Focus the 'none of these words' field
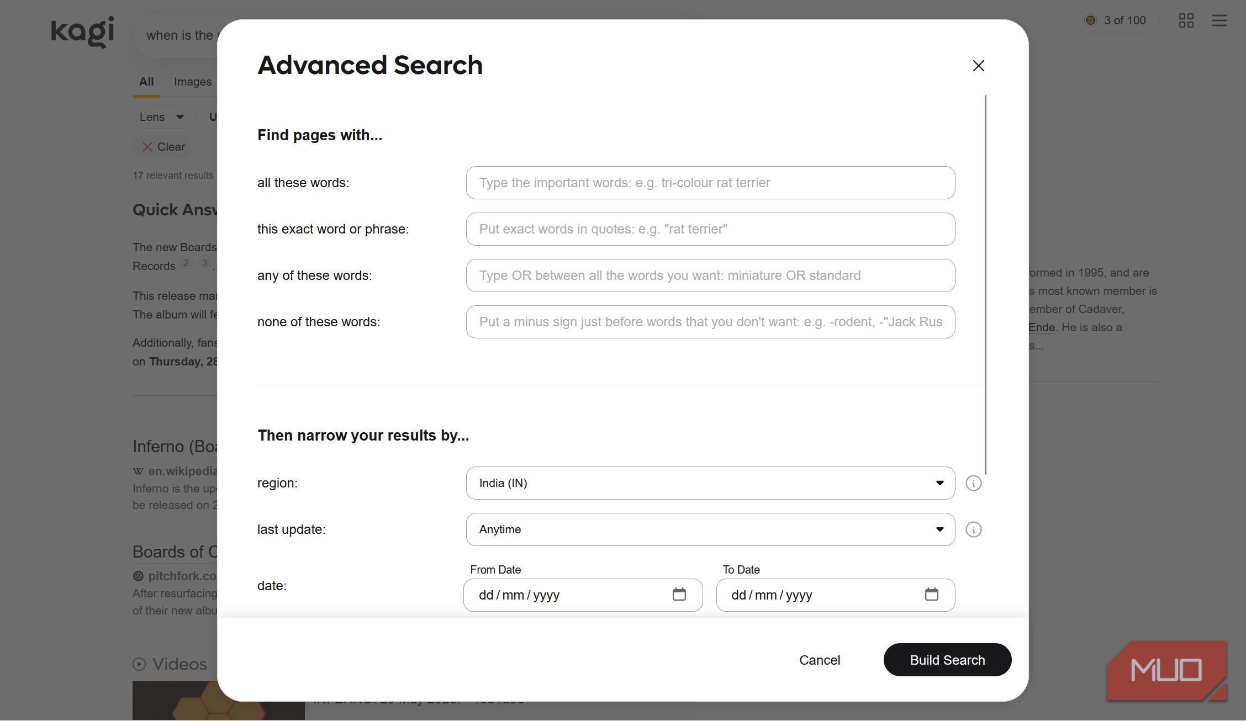1246x721 pixels. pyautogui.click(x=710, y=322)
